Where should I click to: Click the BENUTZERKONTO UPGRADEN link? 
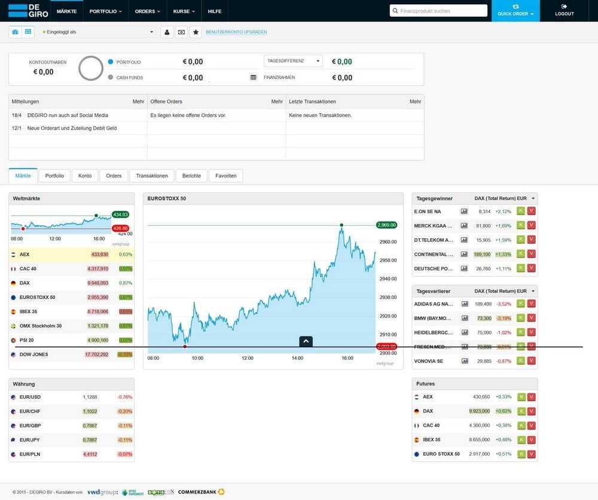(236, 32)
